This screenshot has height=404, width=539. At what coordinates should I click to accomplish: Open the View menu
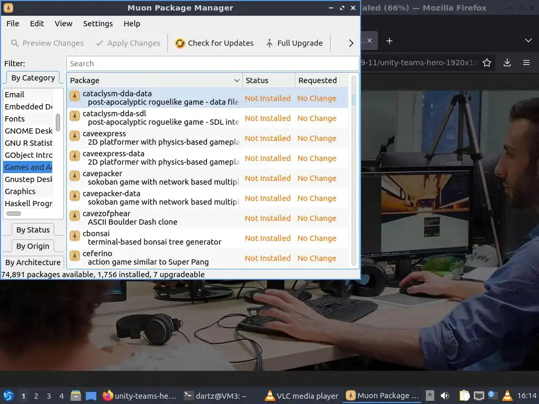click(64, 24)
